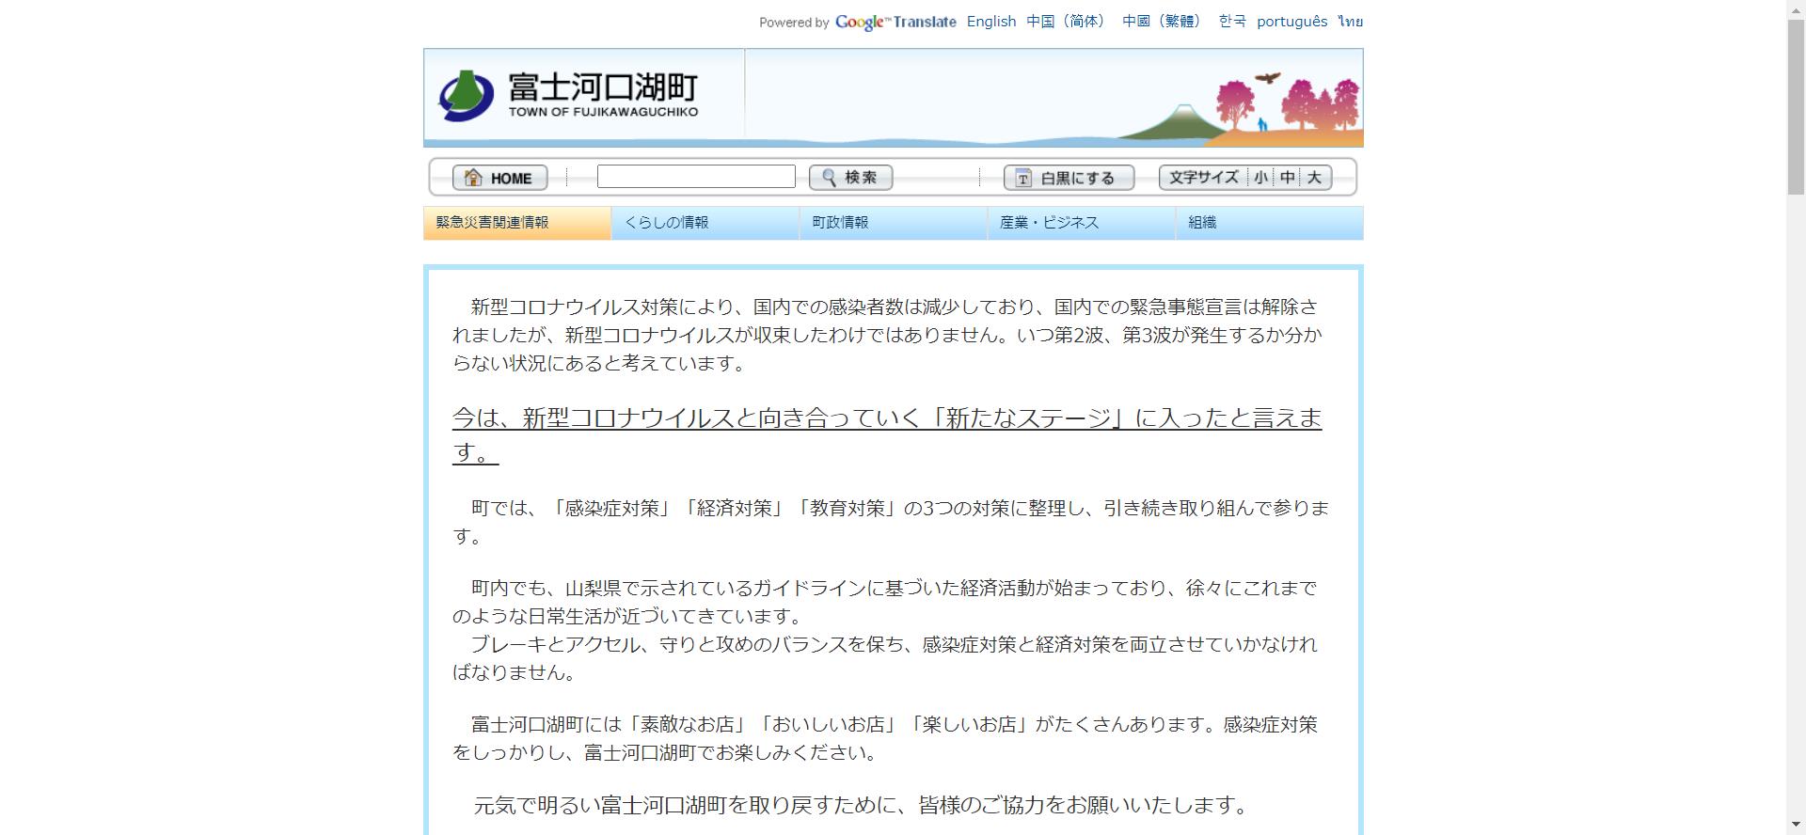Set text size to medium 中
1806x835 pixels.
click(x=1287, y=178)
